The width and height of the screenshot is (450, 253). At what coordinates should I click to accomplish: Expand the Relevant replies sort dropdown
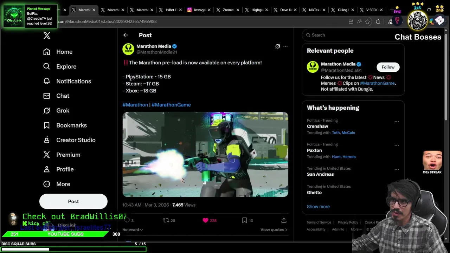(x=133, y=229)
